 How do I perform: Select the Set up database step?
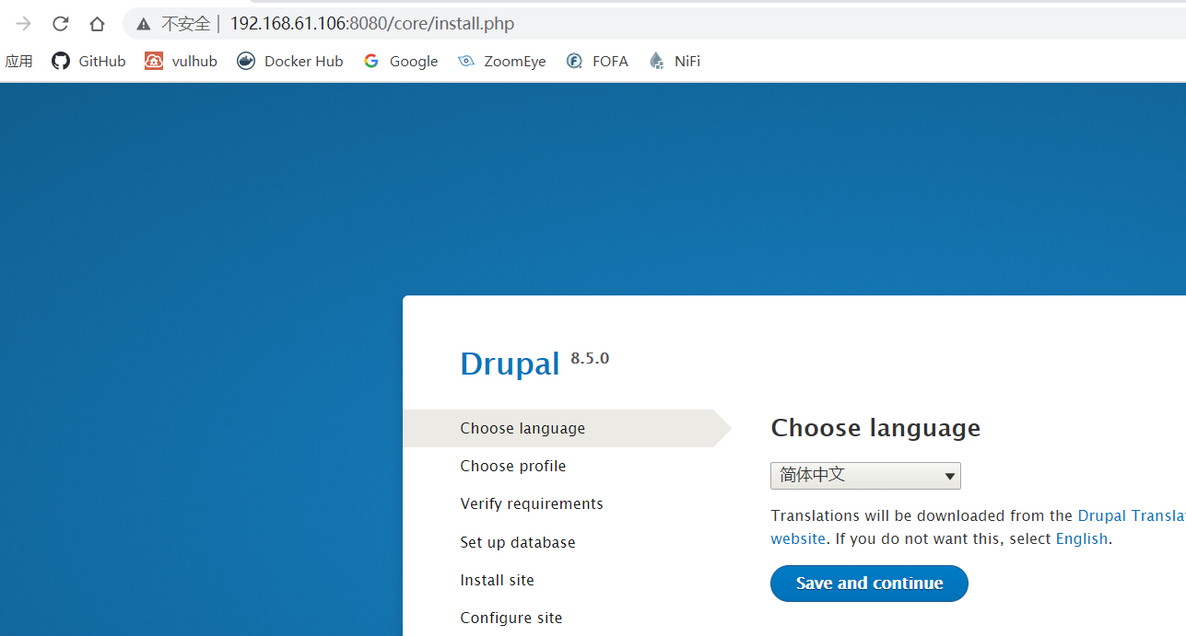pos(518,543)
